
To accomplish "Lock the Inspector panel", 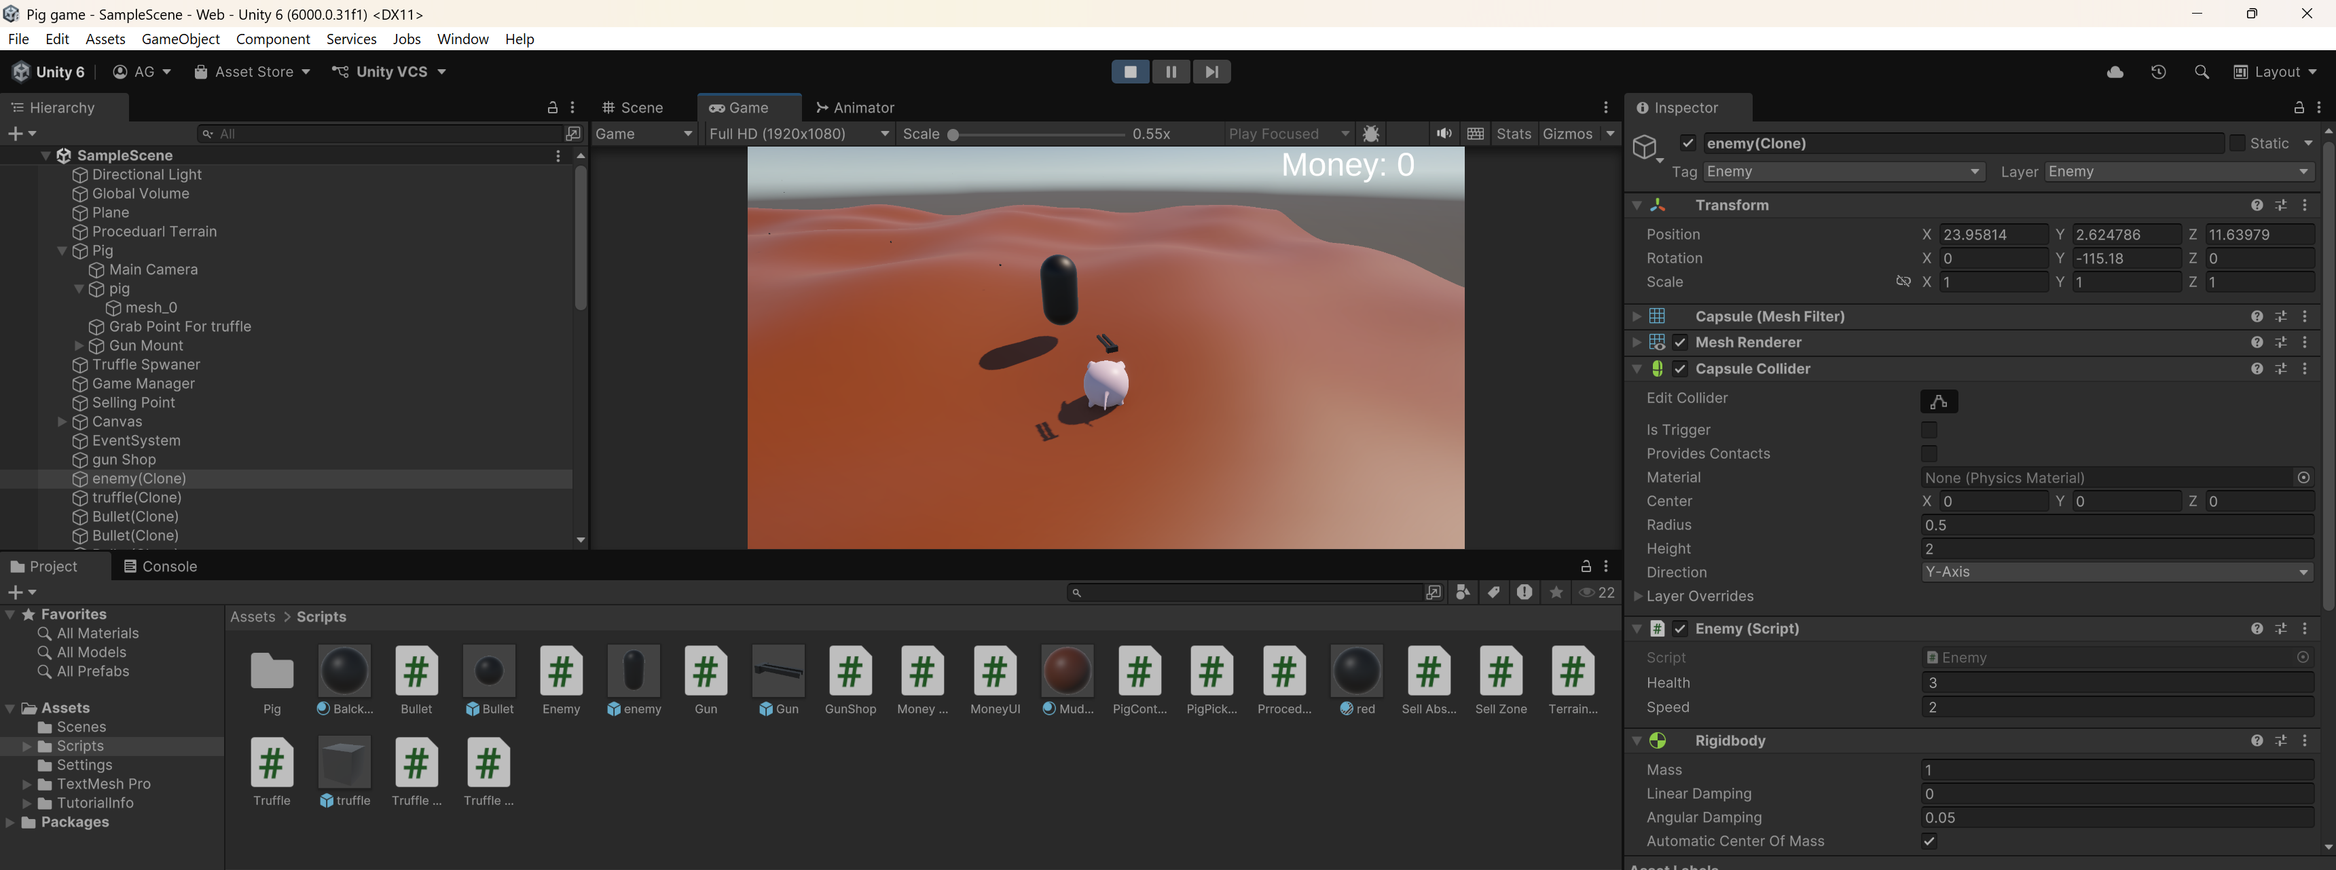I will coord(2299,108).
